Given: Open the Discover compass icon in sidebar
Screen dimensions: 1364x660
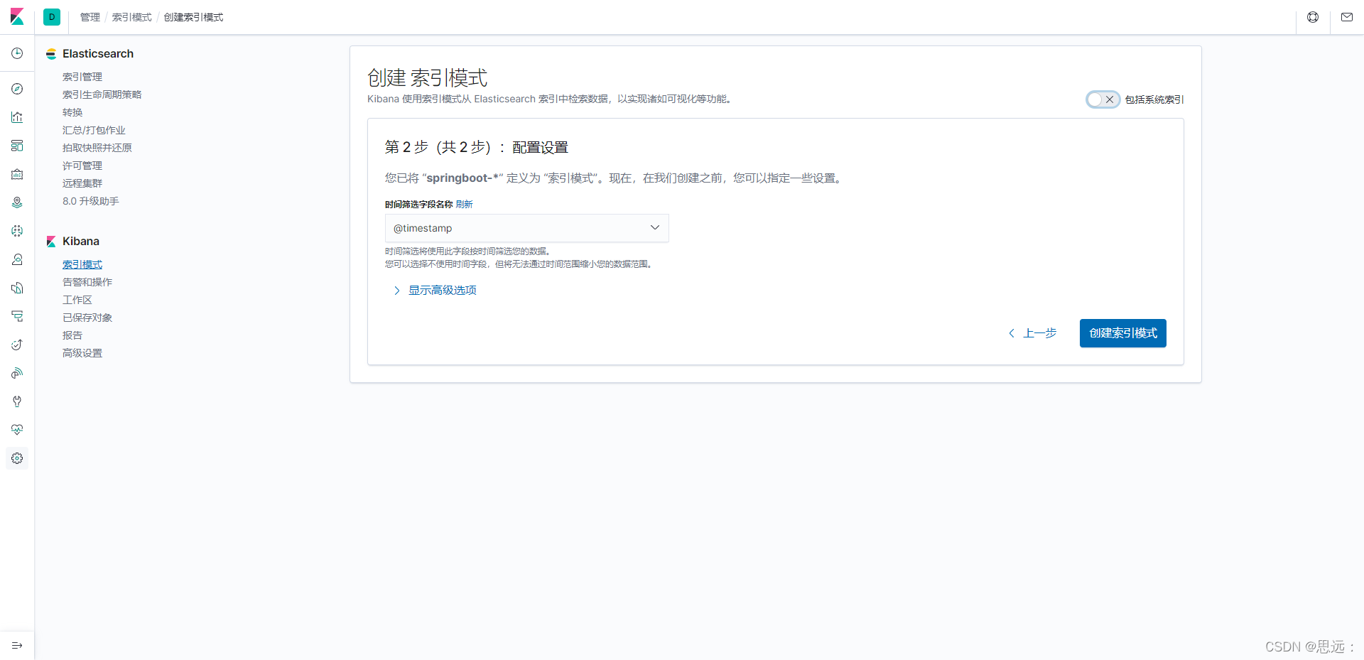Looking at the screenshot, I should [17, 89].
